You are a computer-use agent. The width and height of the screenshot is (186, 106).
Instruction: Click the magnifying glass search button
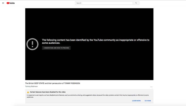click(136, 3)
